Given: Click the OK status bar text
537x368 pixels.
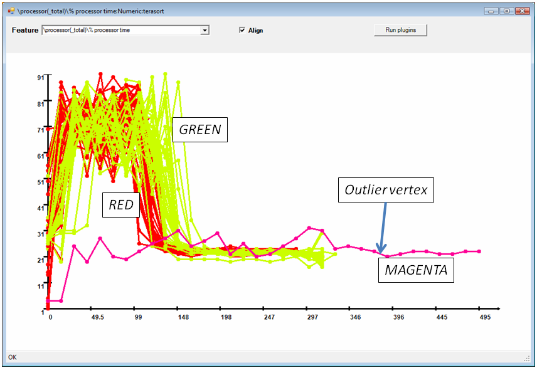Looking at the screenshot, I should click(x=13, y=357).
